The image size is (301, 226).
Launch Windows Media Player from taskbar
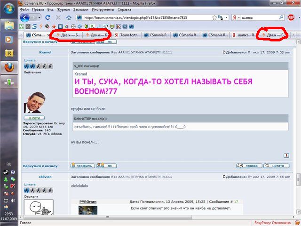tap(8, 40)
